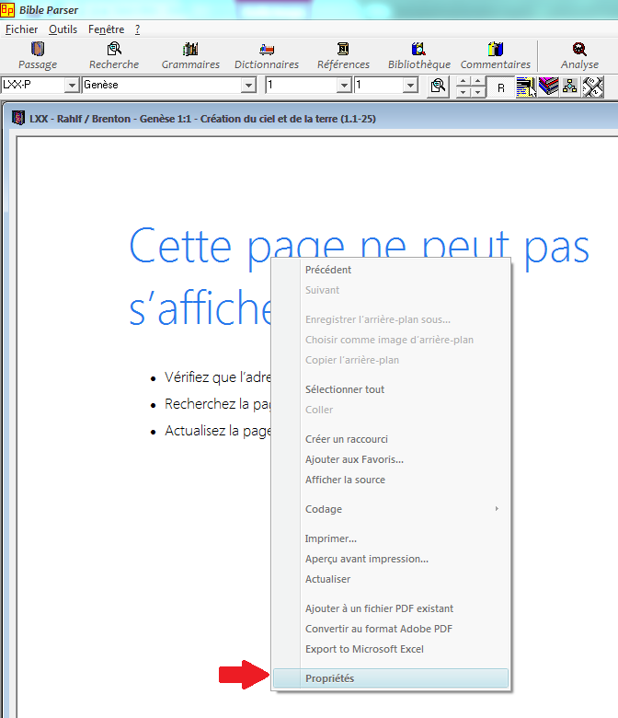Click the keyboard keys icon
The width and height of the screenshot is (618, 718).
click(592, 87)
